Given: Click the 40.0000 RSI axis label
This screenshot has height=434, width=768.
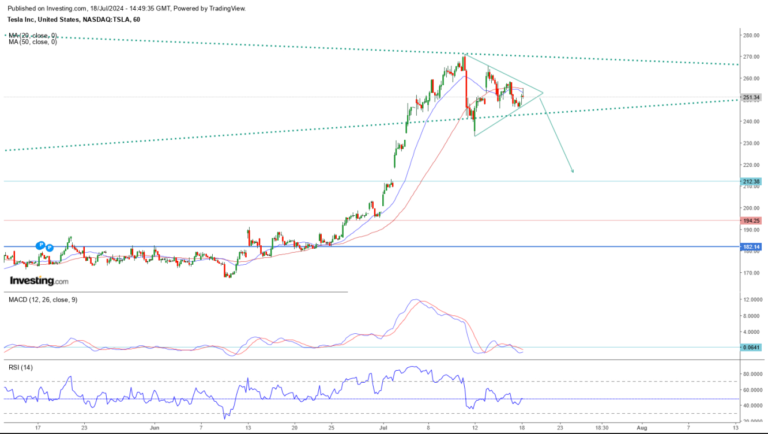Looking at the screenshot, I should pos(753,405).
